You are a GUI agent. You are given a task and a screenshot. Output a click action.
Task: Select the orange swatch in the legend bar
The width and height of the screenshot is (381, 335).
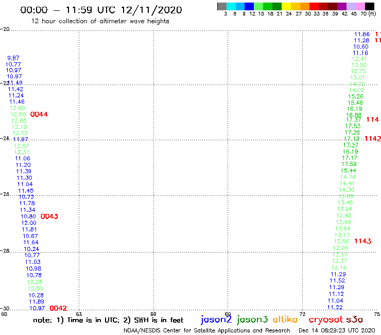pyautogui.click(x=305, y=6)
